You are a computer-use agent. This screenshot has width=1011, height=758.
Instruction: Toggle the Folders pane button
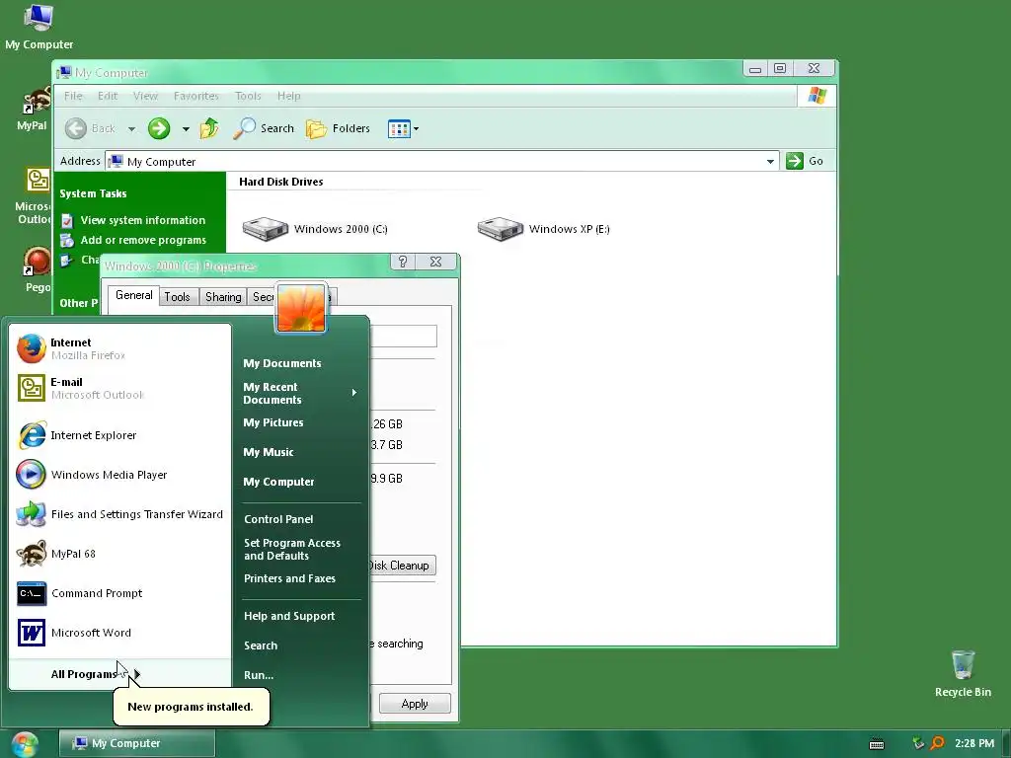338,128
